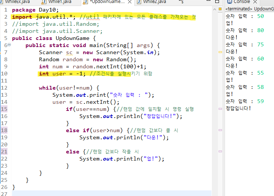The image size is (274, 196).
Task: Click 'random.nextInt(100)+1;' on line 9
Action: click(109, 66)
